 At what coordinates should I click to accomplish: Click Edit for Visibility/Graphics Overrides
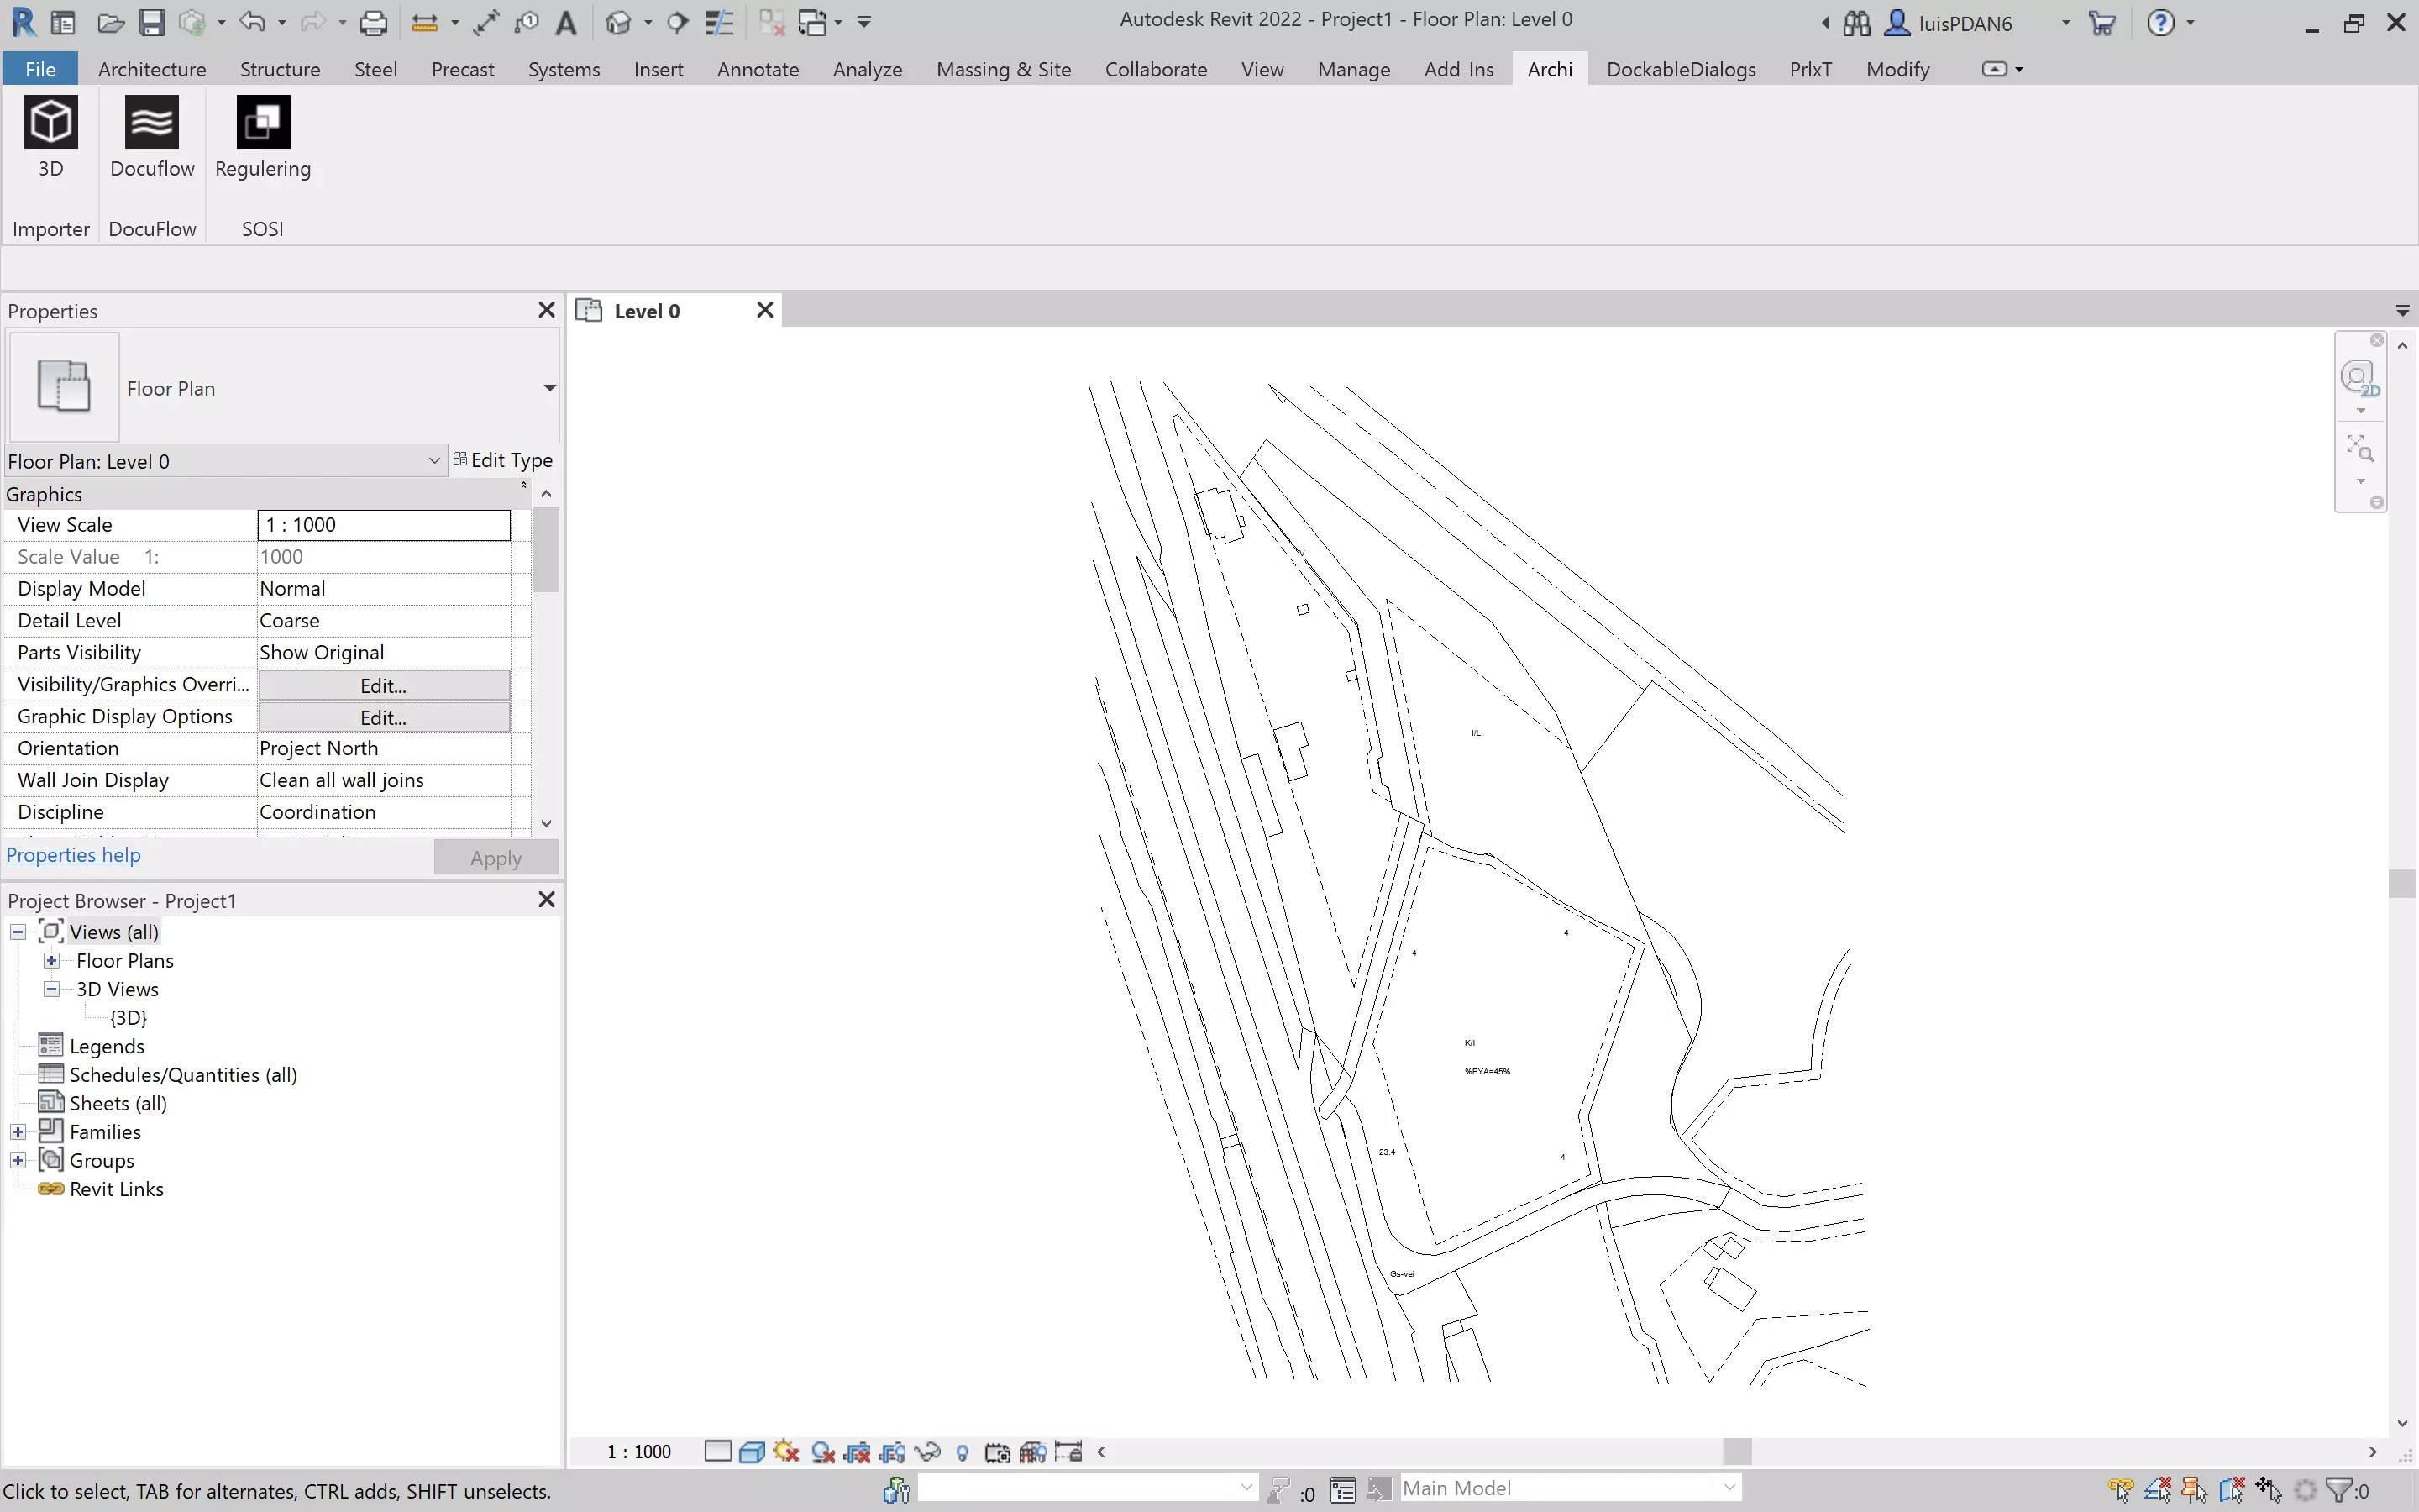pos(384,685)
